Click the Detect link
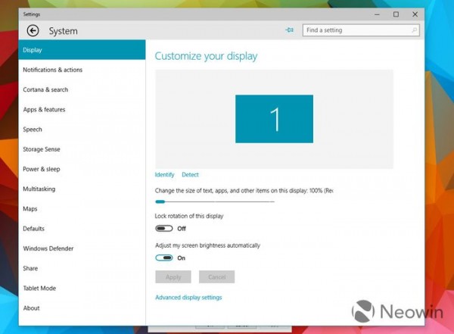Screen dimensions: 454x334 pos(190,175)
